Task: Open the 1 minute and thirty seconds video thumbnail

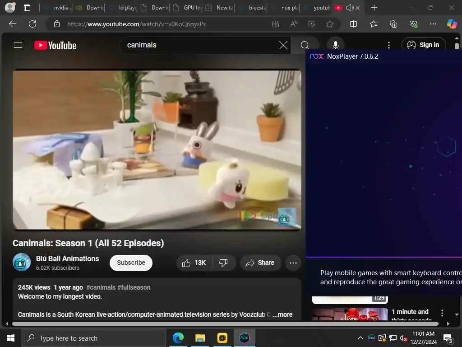Action: (350, 314)
